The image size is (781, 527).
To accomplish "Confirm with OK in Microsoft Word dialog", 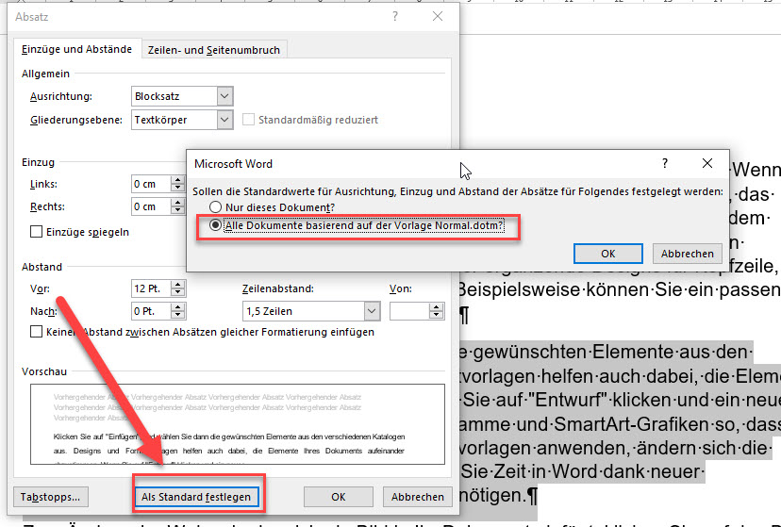I will (x=607, y=254).
